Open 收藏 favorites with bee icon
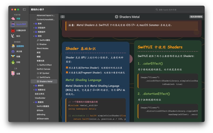The image size is (213, 133). 18,57
